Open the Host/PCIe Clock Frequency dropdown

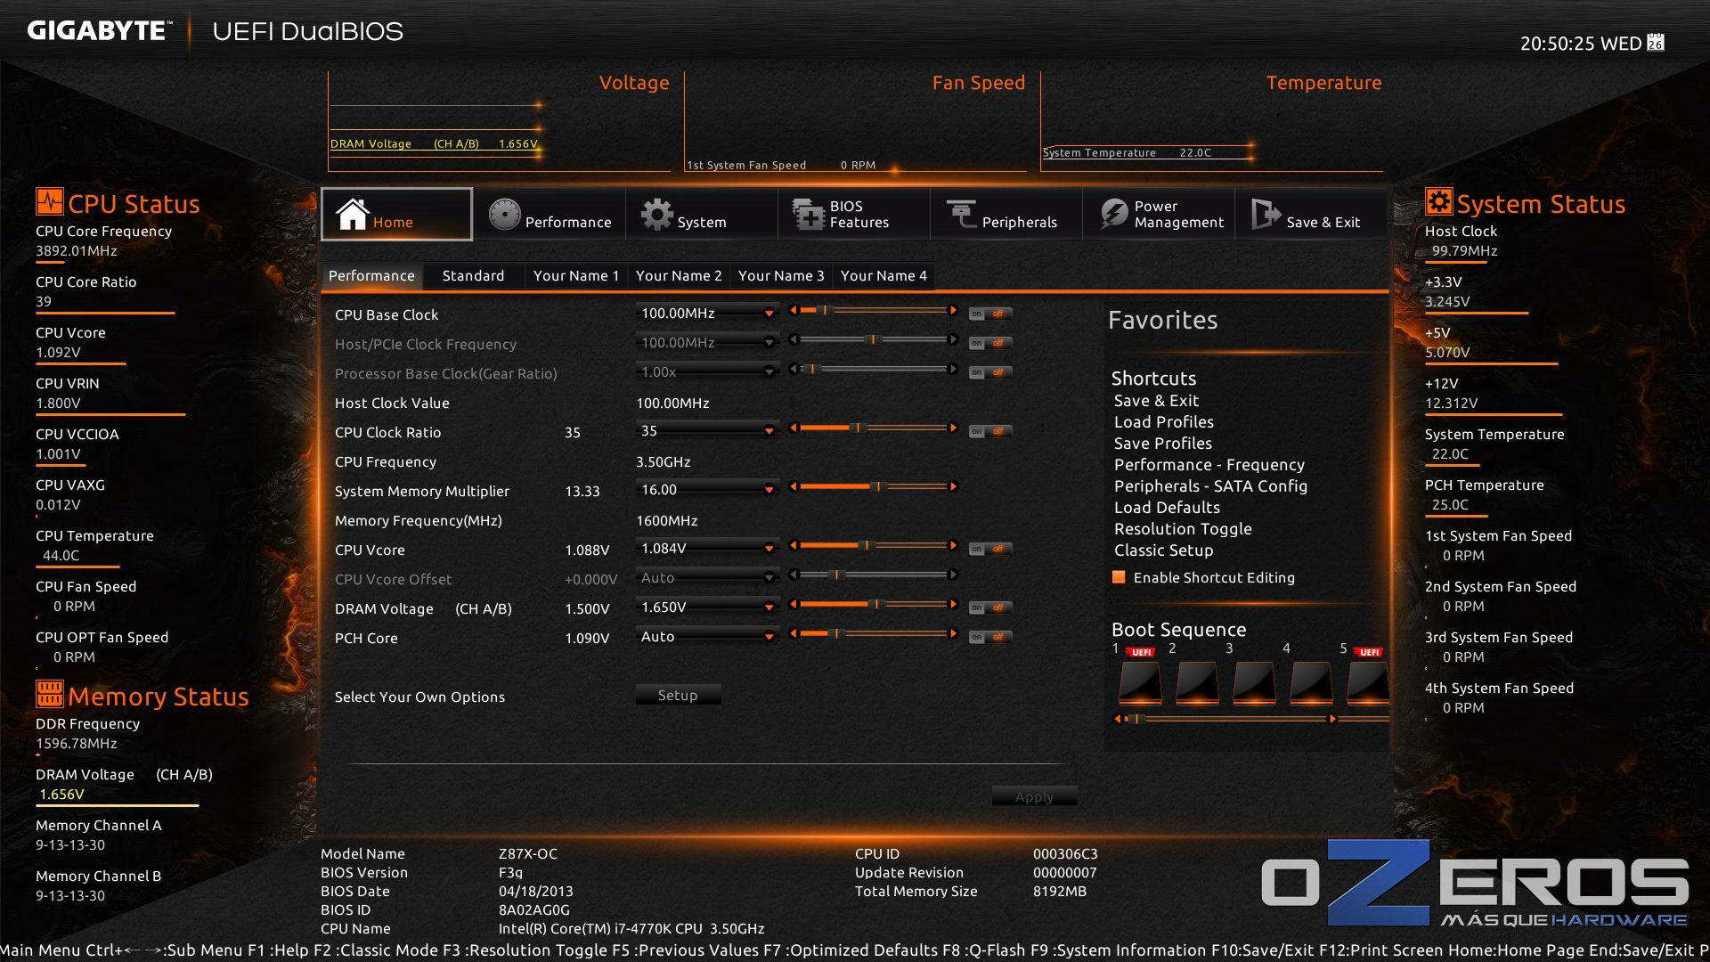(707, 342)
